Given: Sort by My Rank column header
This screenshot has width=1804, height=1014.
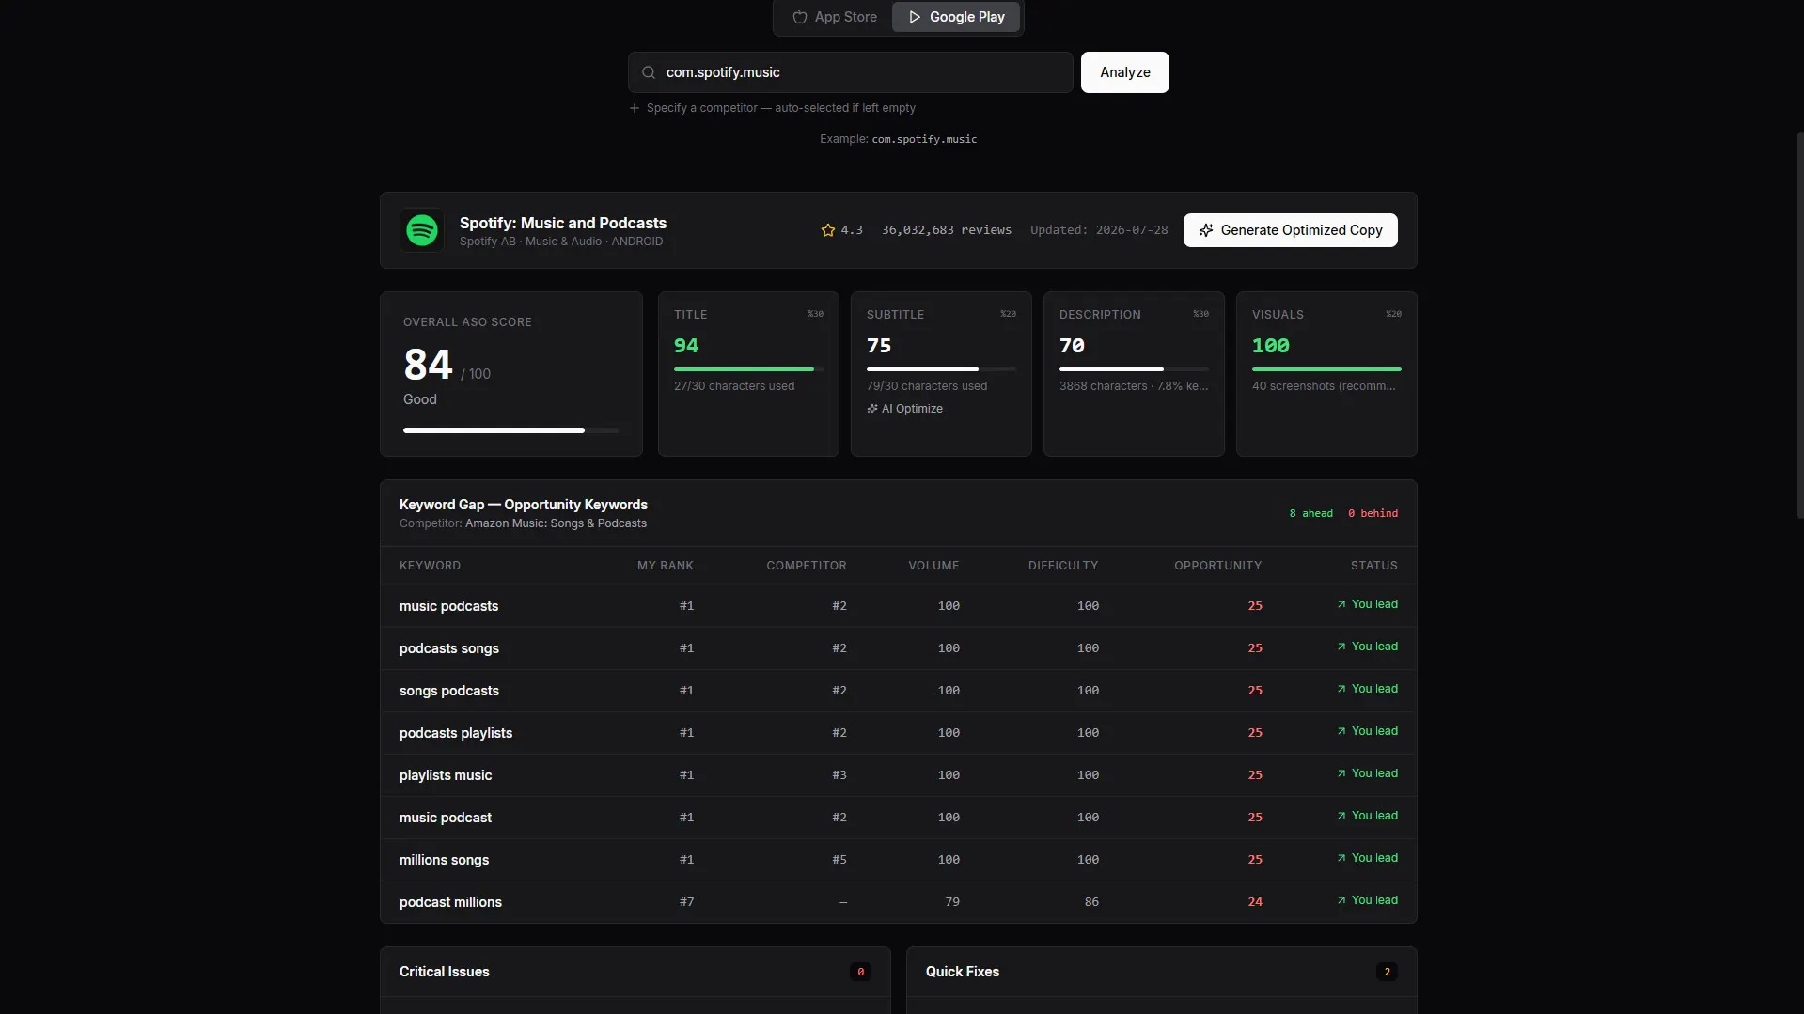Looking at the screenshot, I should [x=666, y=566].
